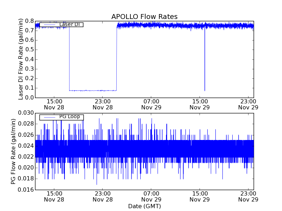Click the blue line sample in Laser DI legend
The width and height of the screenshot is (282, 211).
[x=49, y=25]
